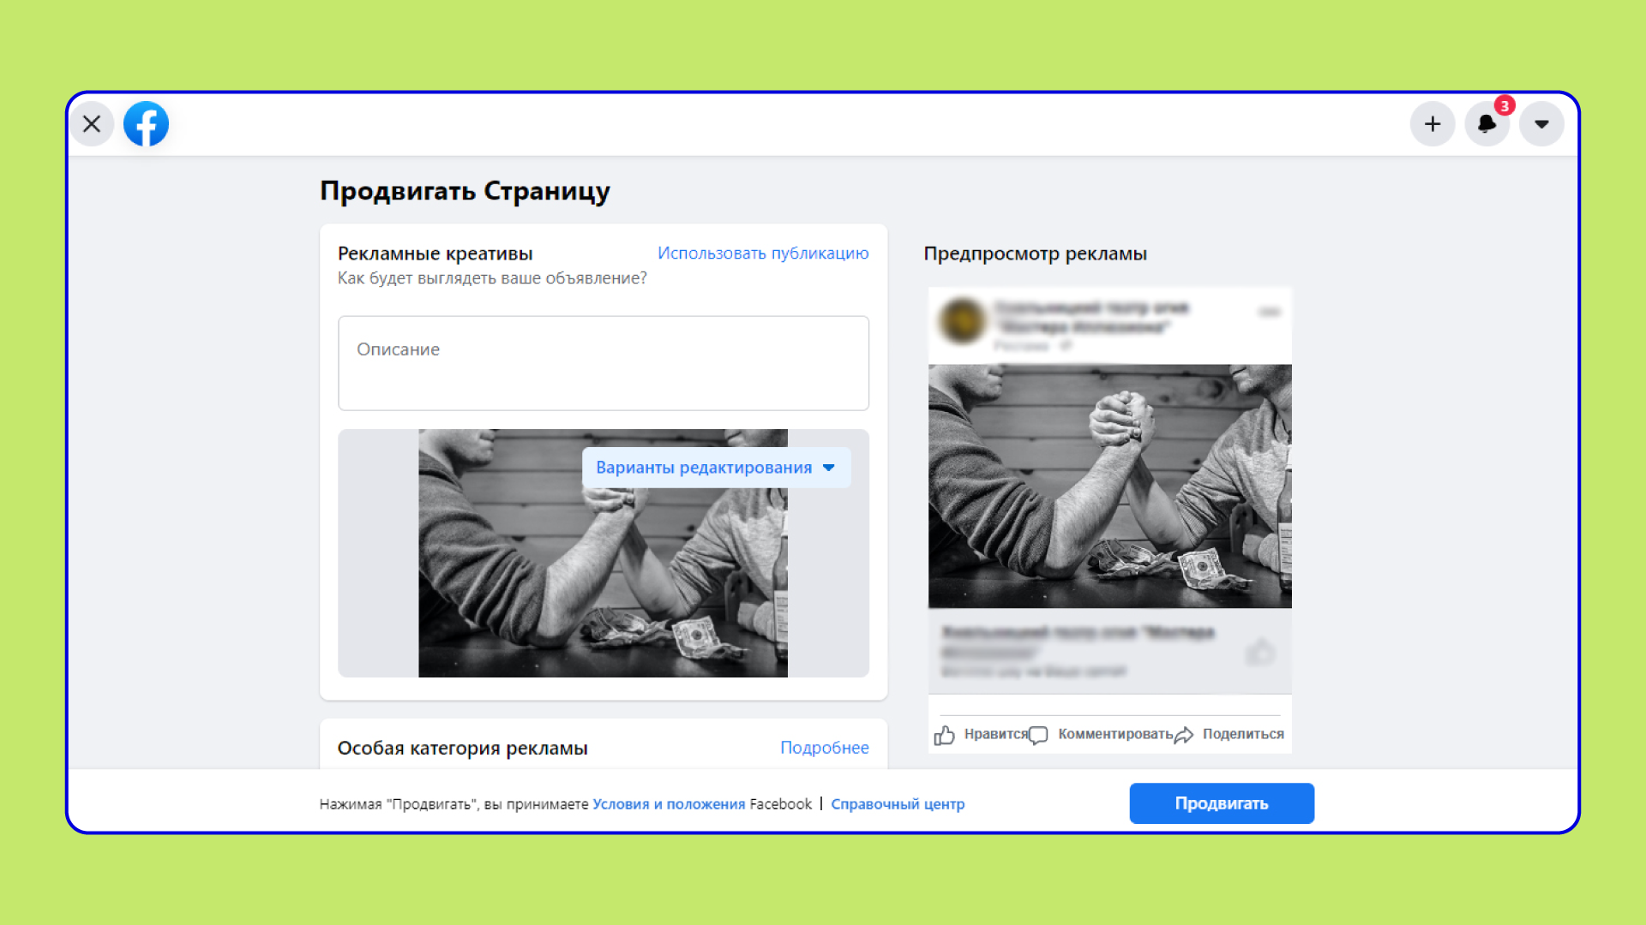Click the Комментировать speech bubble icon

pyautogui.click(x=1038, y=735)
